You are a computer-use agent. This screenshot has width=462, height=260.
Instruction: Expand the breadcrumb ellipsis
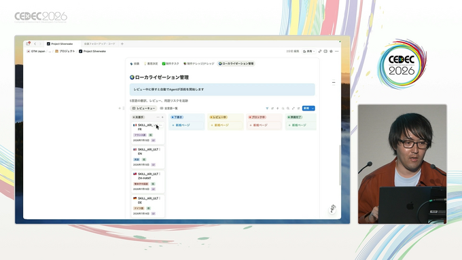point(50,51)
